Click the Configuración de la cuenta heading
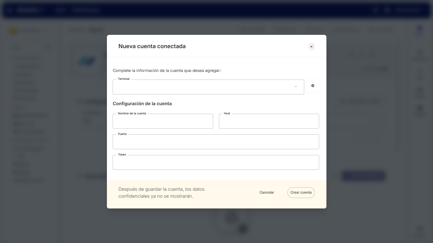 (x=142, y=104)
